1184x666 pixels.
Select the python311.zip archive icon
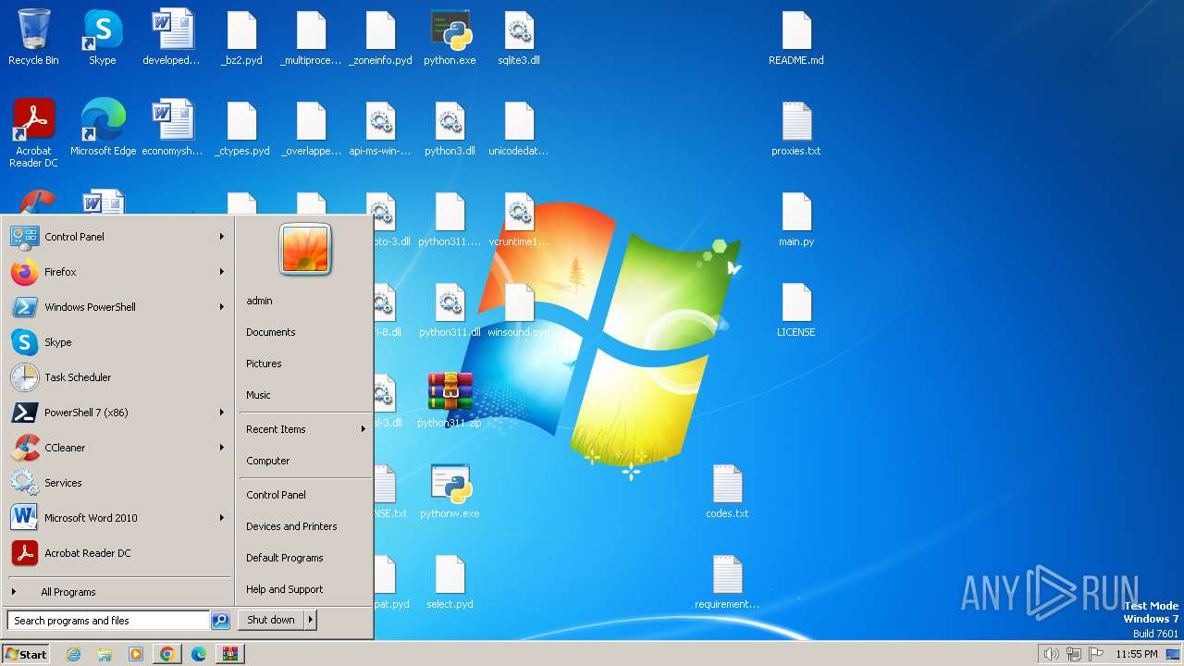(x=450, y=401)
